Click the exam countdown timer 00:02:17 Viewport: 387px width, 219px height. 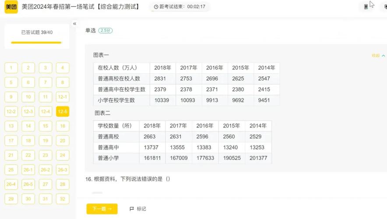tap(196, 7)
